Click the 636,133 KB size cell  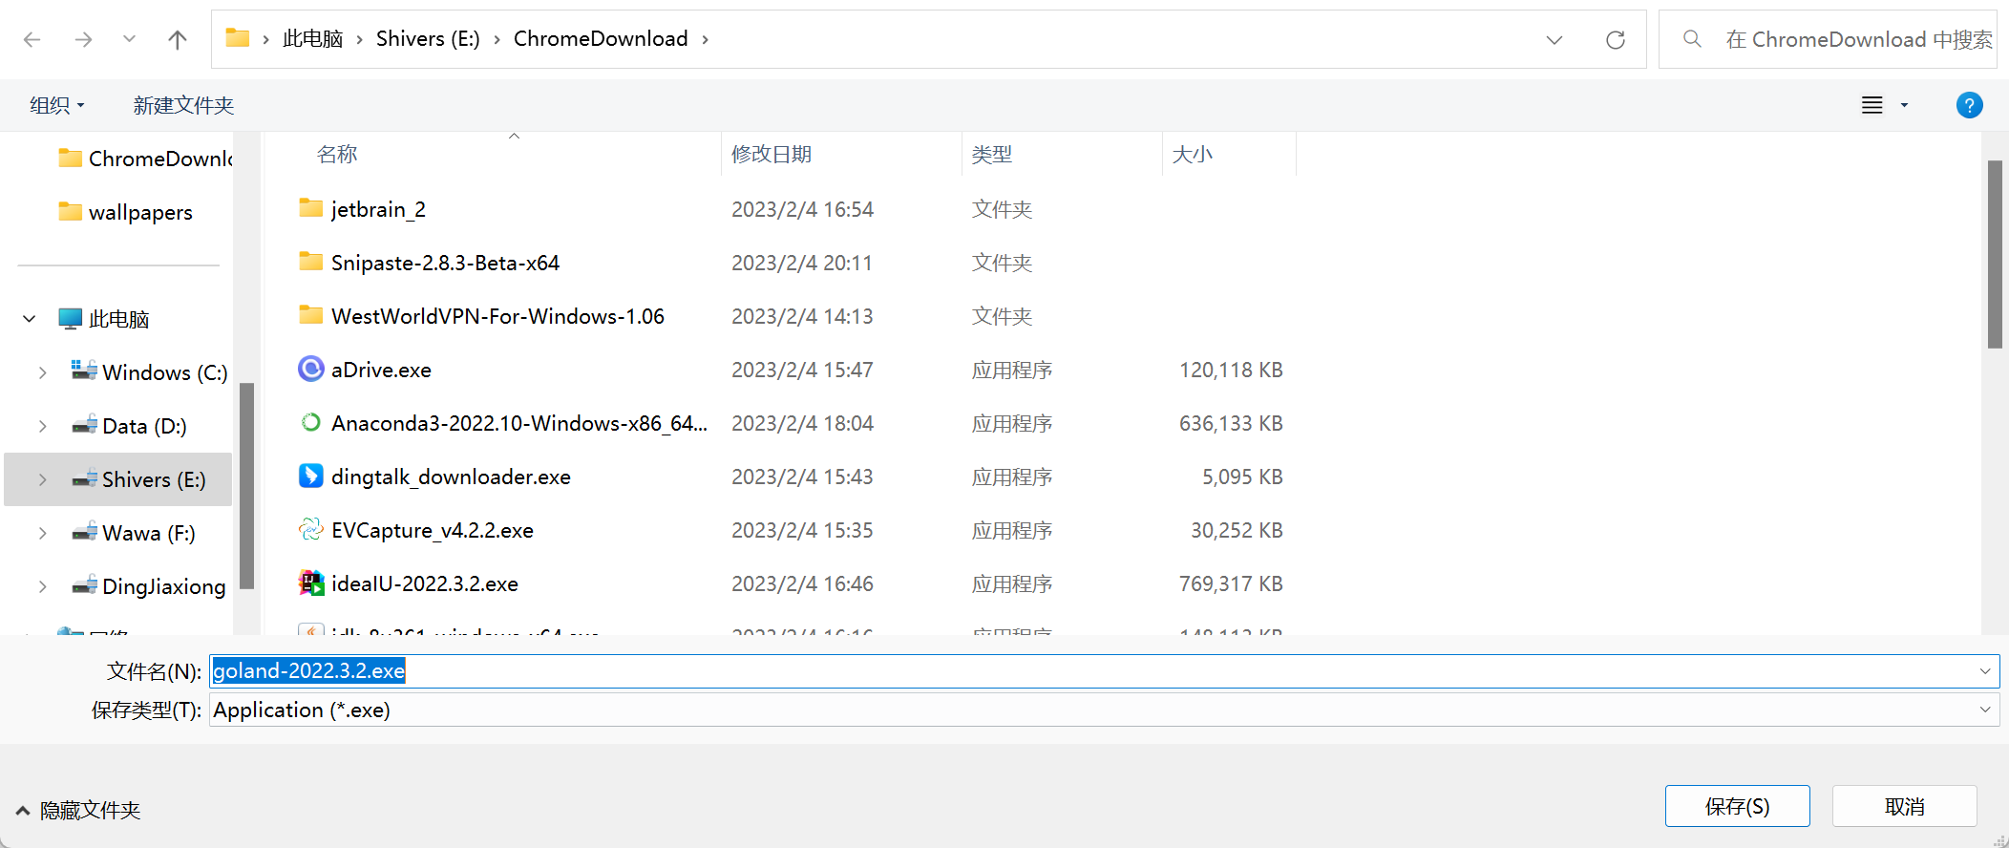coord(1231,423)
